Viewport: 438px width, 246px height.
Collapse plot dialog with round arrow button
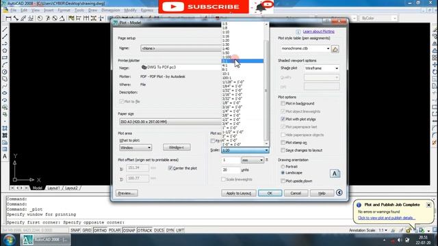(339, 193)
